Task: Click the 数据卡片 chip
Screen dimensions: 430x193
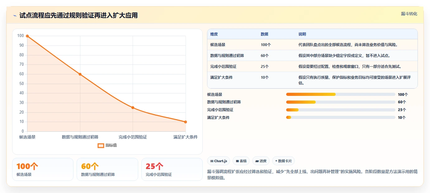Action: 283,161
